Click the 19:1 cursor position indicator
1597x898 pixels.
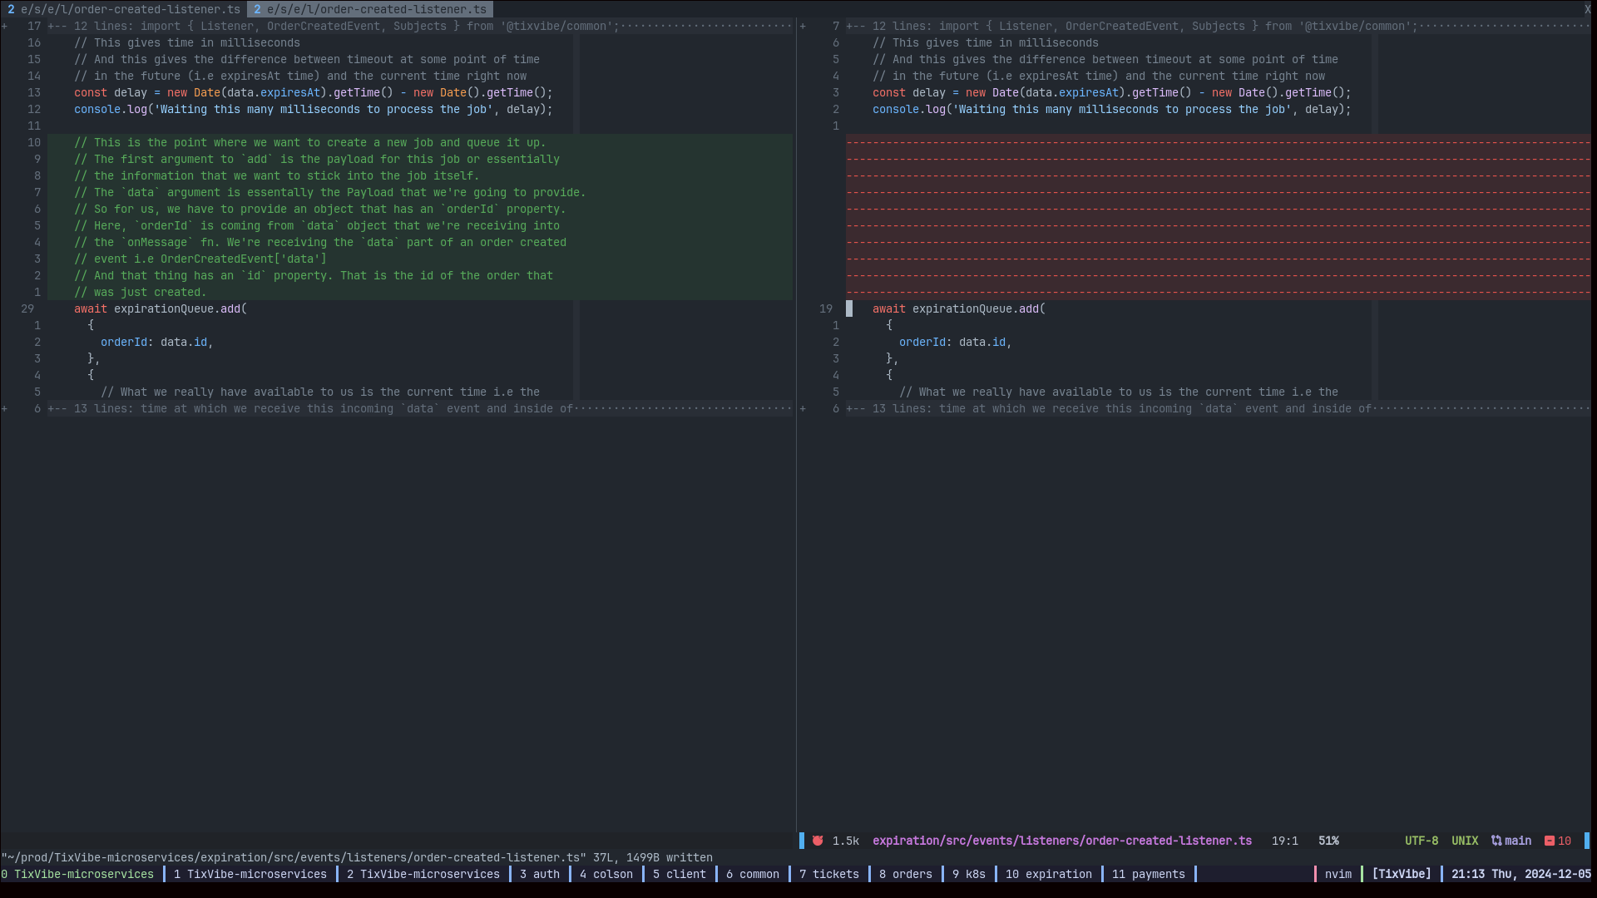[x=1284, y=841]
